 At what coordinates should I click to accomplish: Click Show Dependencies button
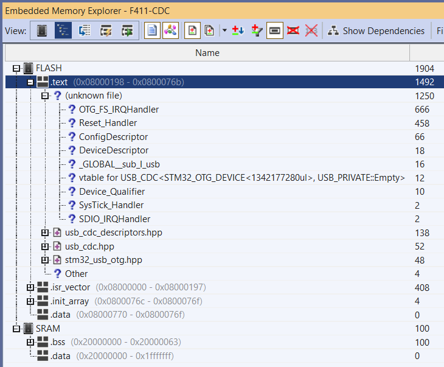pos(376,30)
